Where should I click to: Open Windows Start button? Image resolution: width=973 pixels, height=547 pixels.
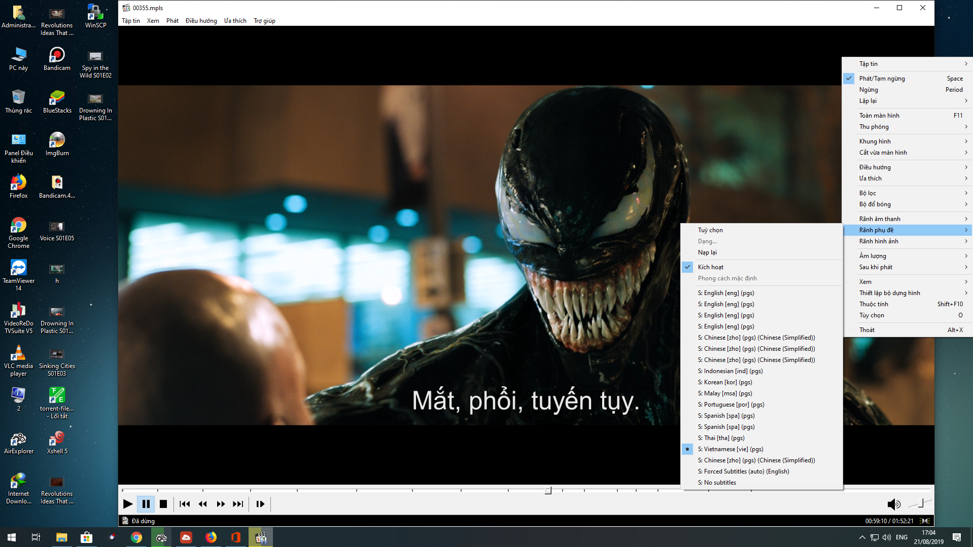pyautogui.click(x=12, y=537)
